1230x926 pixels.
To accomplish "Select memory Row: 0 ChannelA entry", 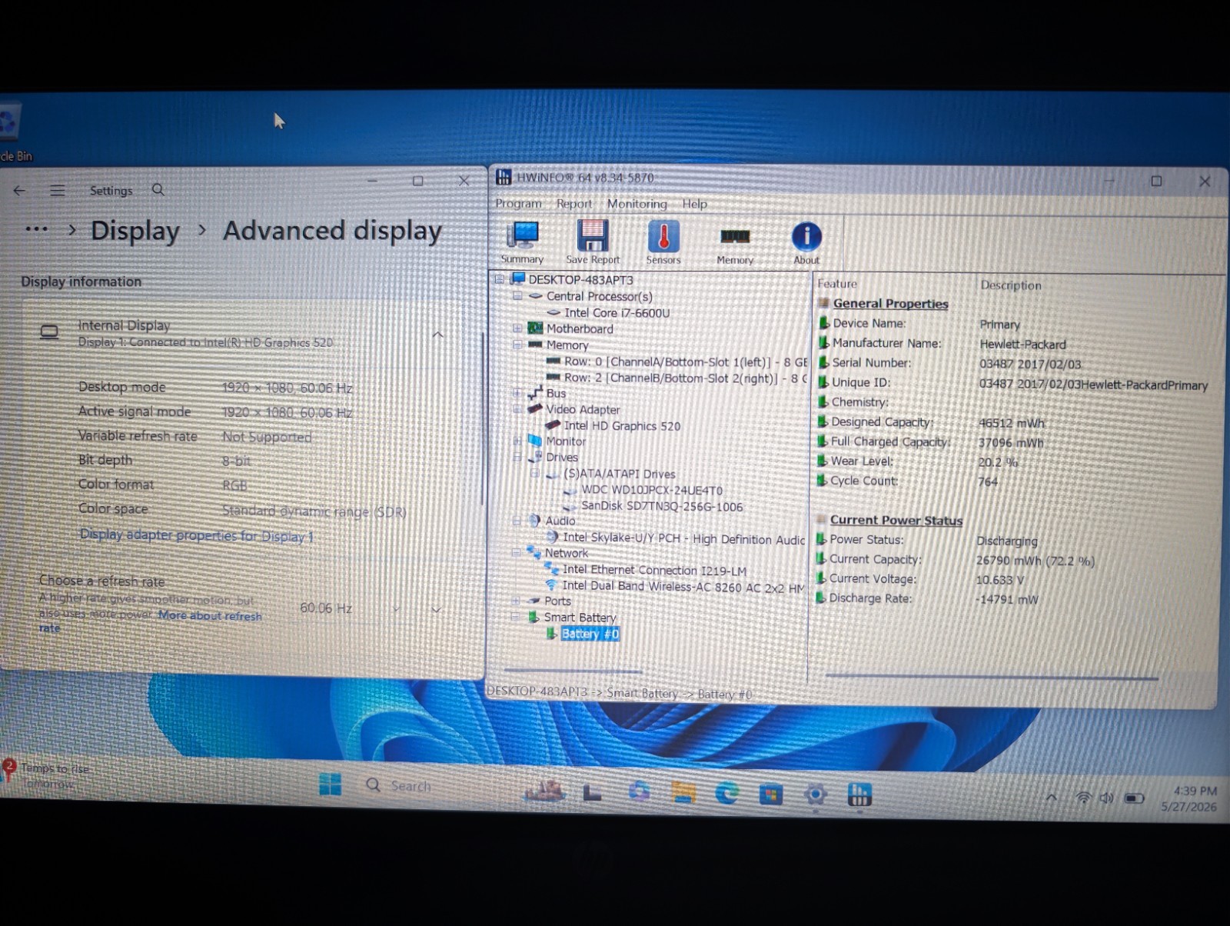I will click(x=686, y=361).
